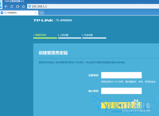Viewport: 159px width, 116px height.
Task: Click the address bar showing 192.168.1.1
Action: tap(93, 6)
